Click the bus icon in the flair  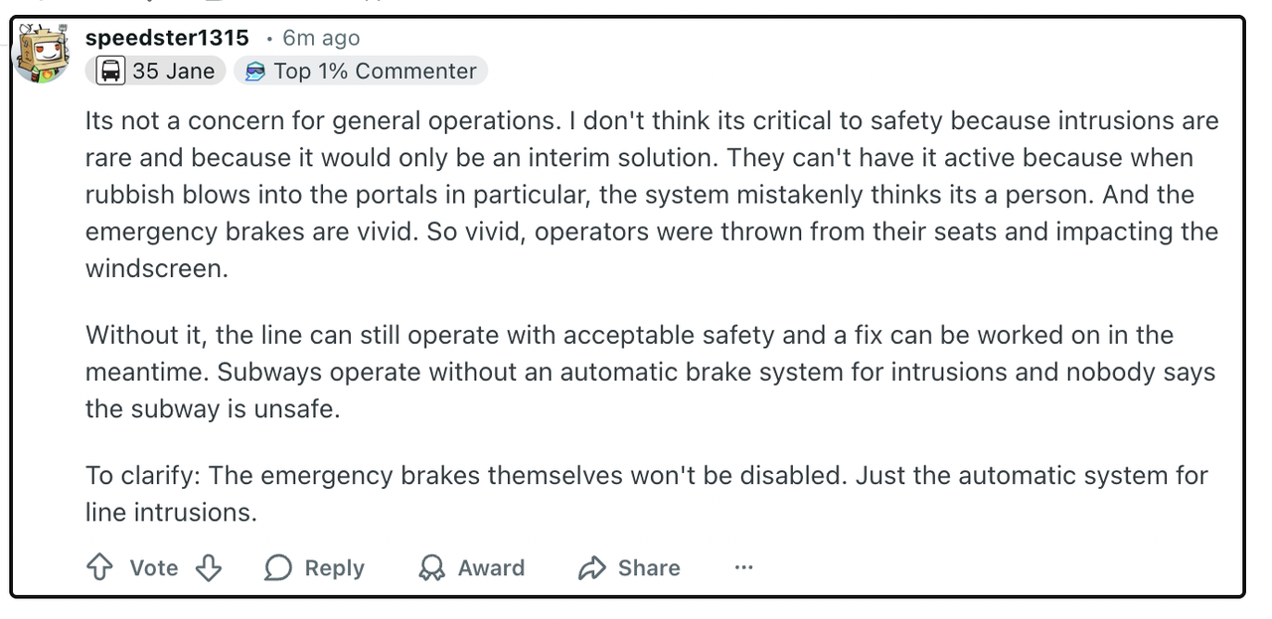111,72
